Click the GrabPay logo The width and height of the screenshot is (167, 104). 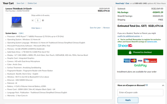(x=140, y=65)
